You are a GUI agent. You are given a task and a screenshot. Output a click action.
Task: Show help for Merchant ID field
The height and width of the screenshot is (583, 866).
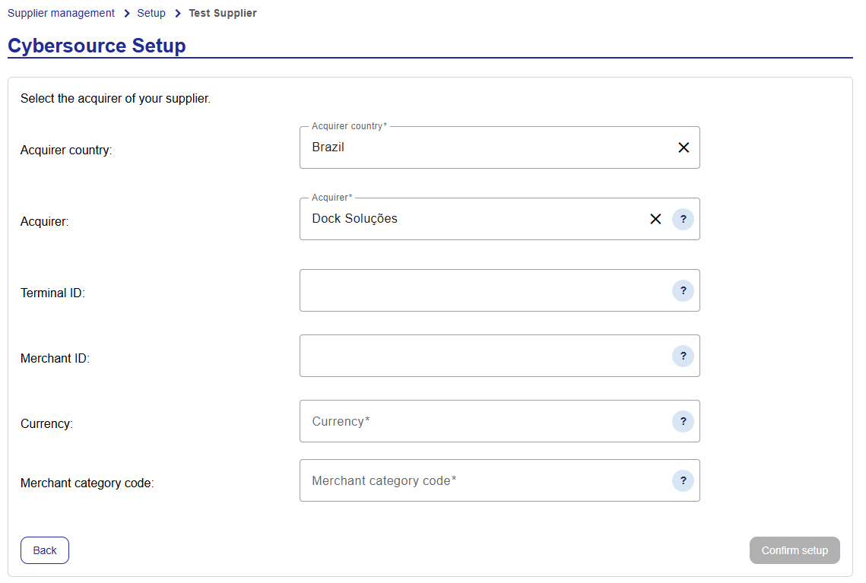pyautogui.click(x=683, y=356)
